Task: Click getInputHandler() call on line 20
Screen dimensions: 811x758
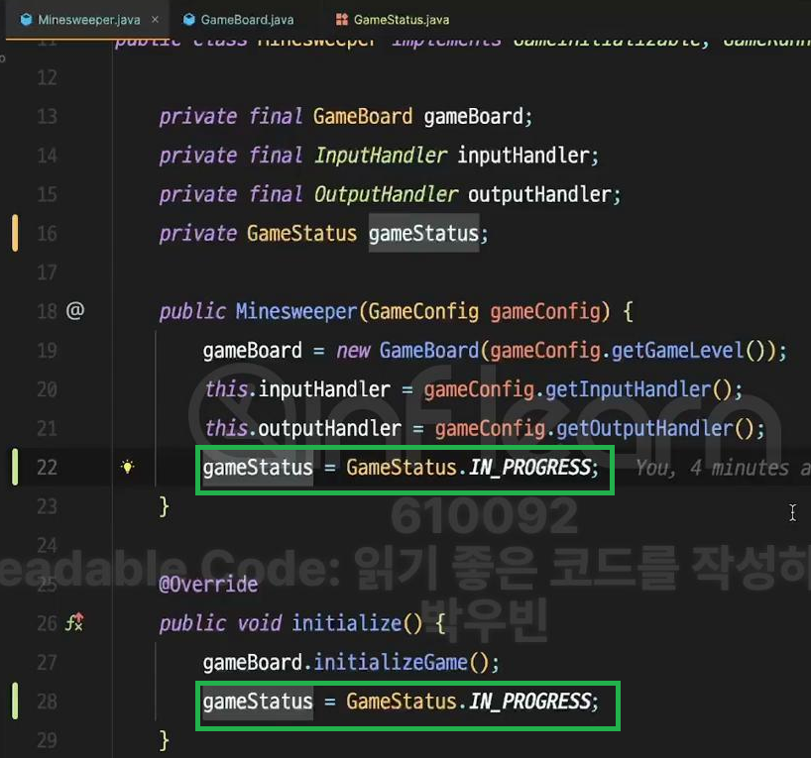Action: coord(638,389)
